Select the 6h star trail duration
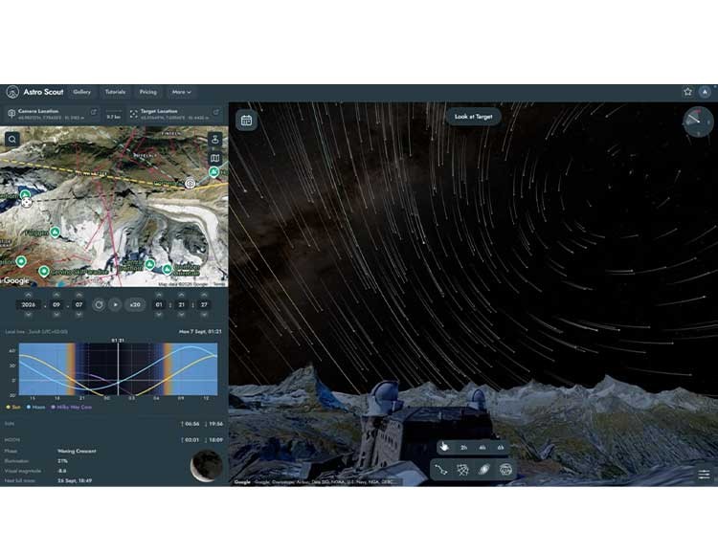718x554 pixels. click(501, 448)
